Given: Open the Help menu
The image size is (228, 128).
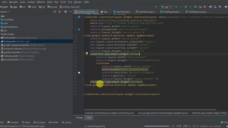Looking at the screenshot, I should [87, 2].
